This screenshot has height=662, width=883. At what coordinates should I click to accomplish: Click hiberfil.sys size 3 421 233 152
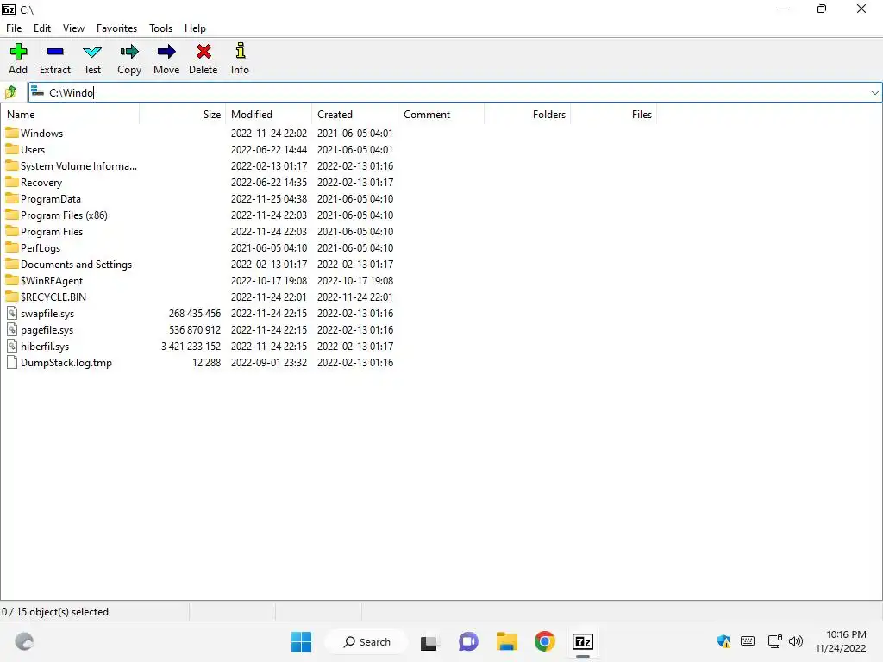coord(191,347)
